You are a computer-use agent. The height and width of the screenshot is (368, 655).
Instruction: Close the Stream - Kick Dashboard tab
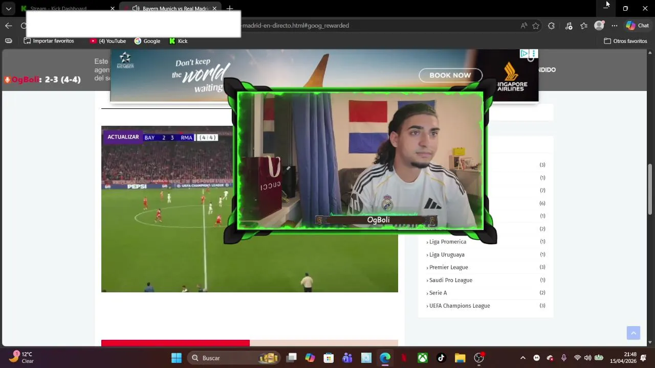[113, 9]
